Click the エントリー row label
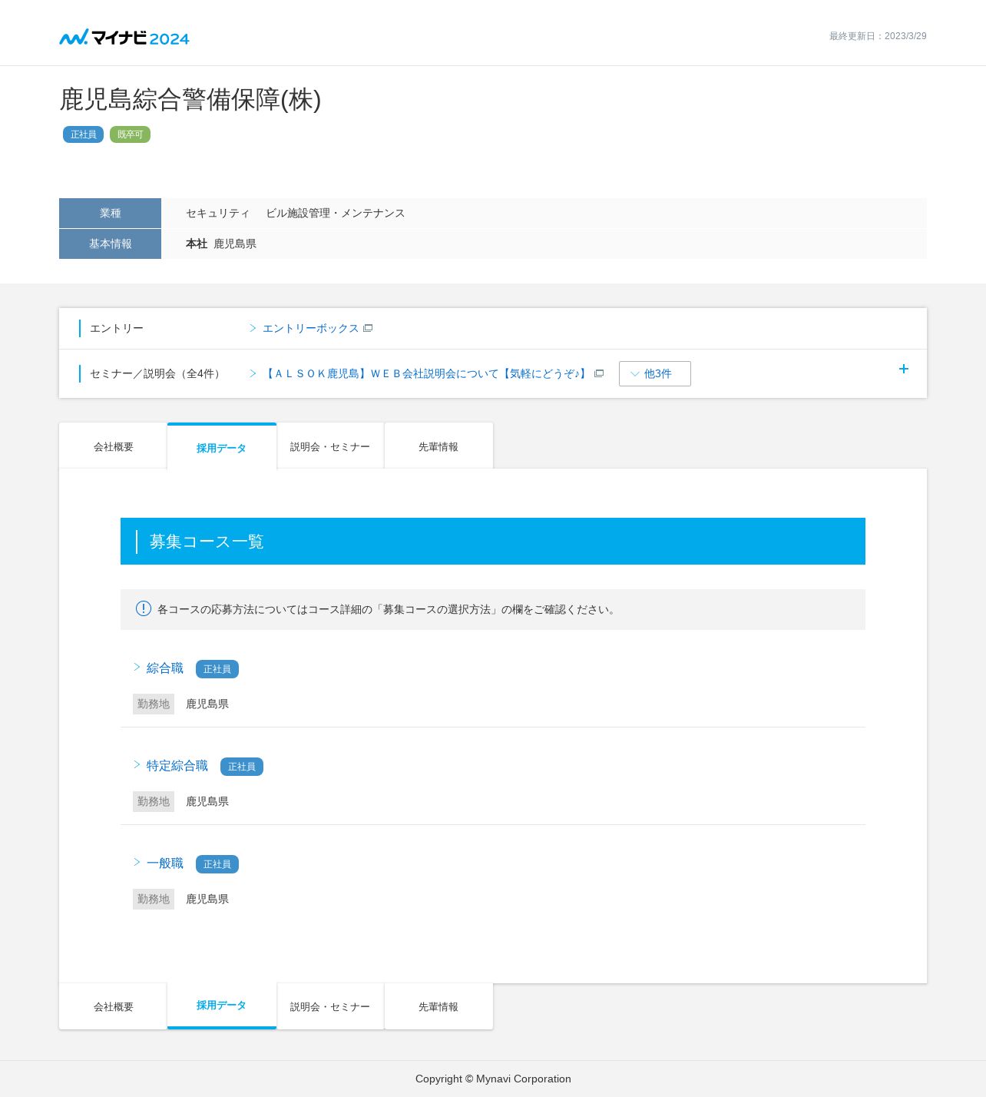 117,328
